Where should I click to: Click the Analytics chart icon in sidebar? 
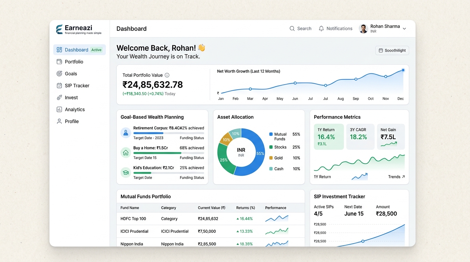(x=59, y=110)
